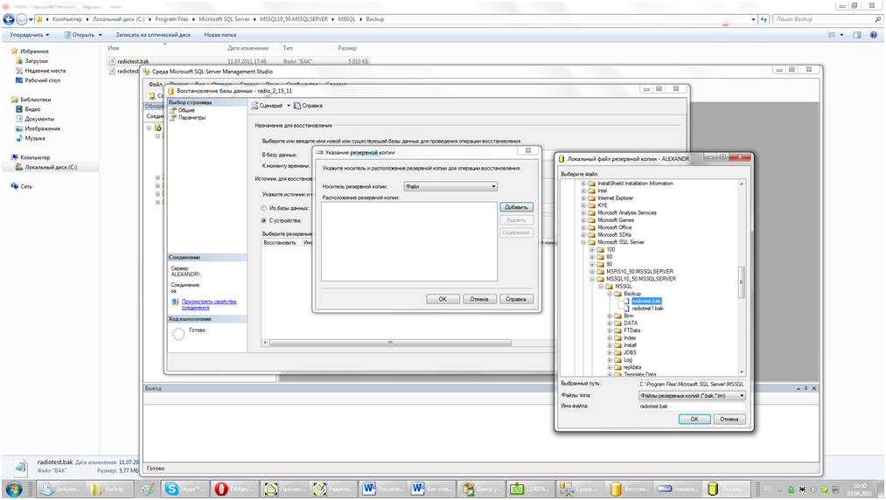Click Отмена in local backup file dialog
886x500 pixels.
point(729,420)
